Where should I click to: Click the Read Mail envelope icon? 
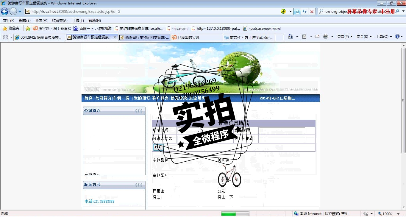point(317,37)
